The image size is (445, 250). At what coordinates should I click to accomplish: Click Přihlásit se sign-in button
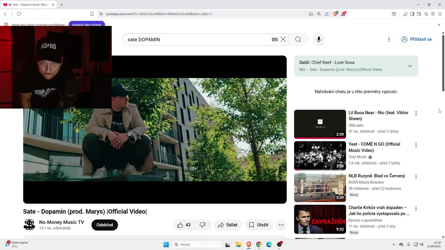(417, 39)
